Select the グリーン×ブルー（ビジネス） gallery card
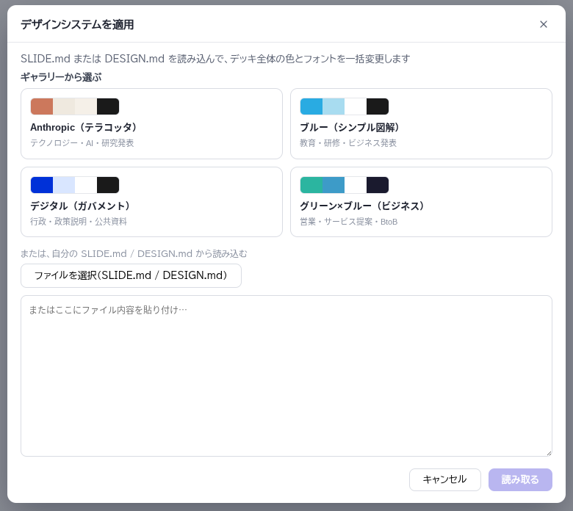This screenshot has height=511, width=573. coord(421,202)
